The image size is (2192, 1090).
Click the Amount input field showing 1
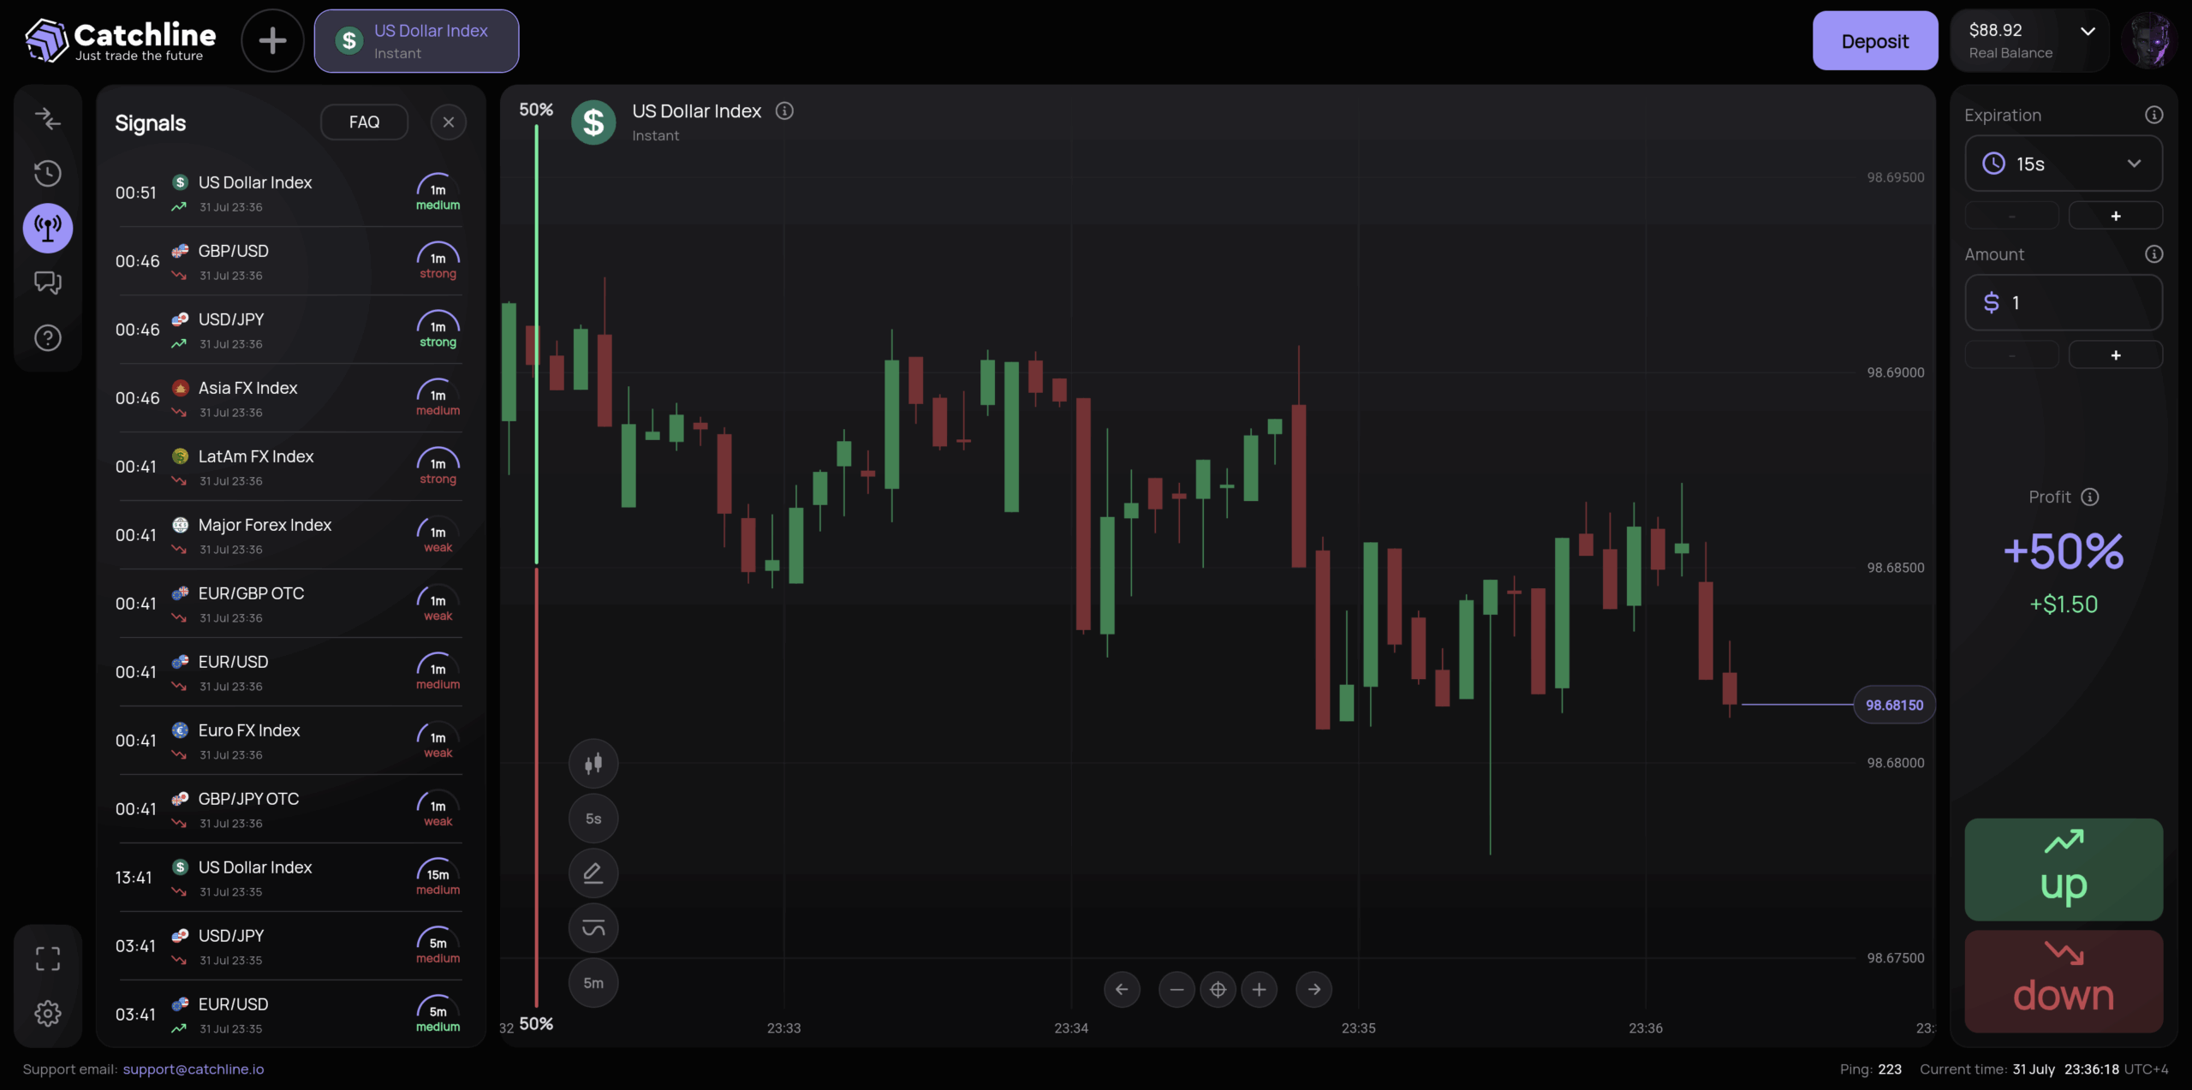tap(2063, 301)
